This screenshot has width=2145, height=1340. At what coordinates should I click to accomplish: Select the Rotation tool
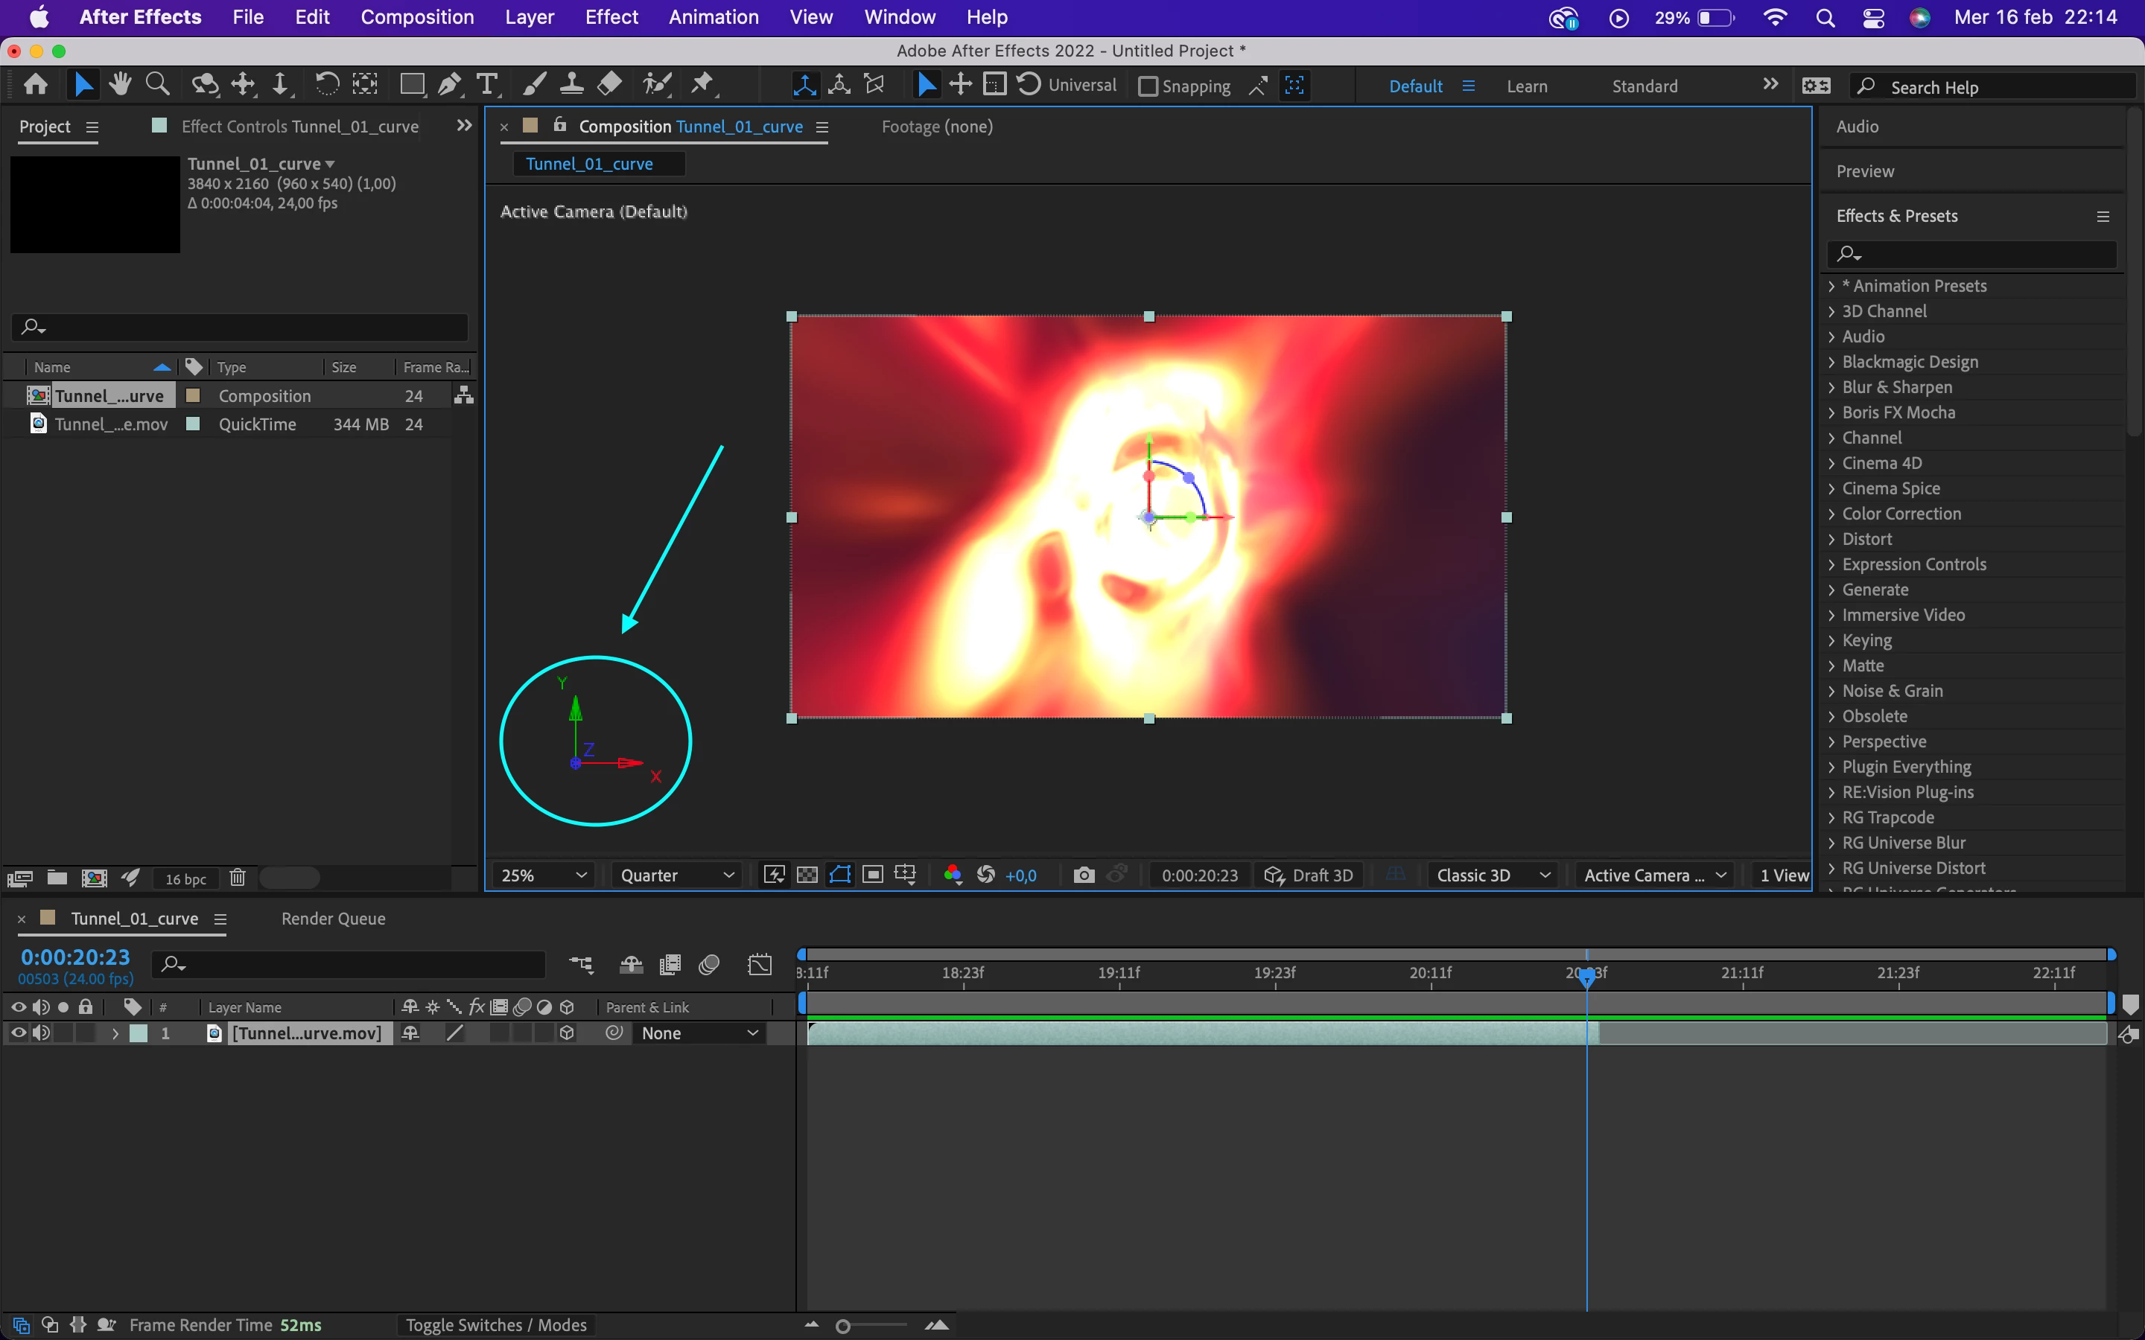click(x=326, y=84)
